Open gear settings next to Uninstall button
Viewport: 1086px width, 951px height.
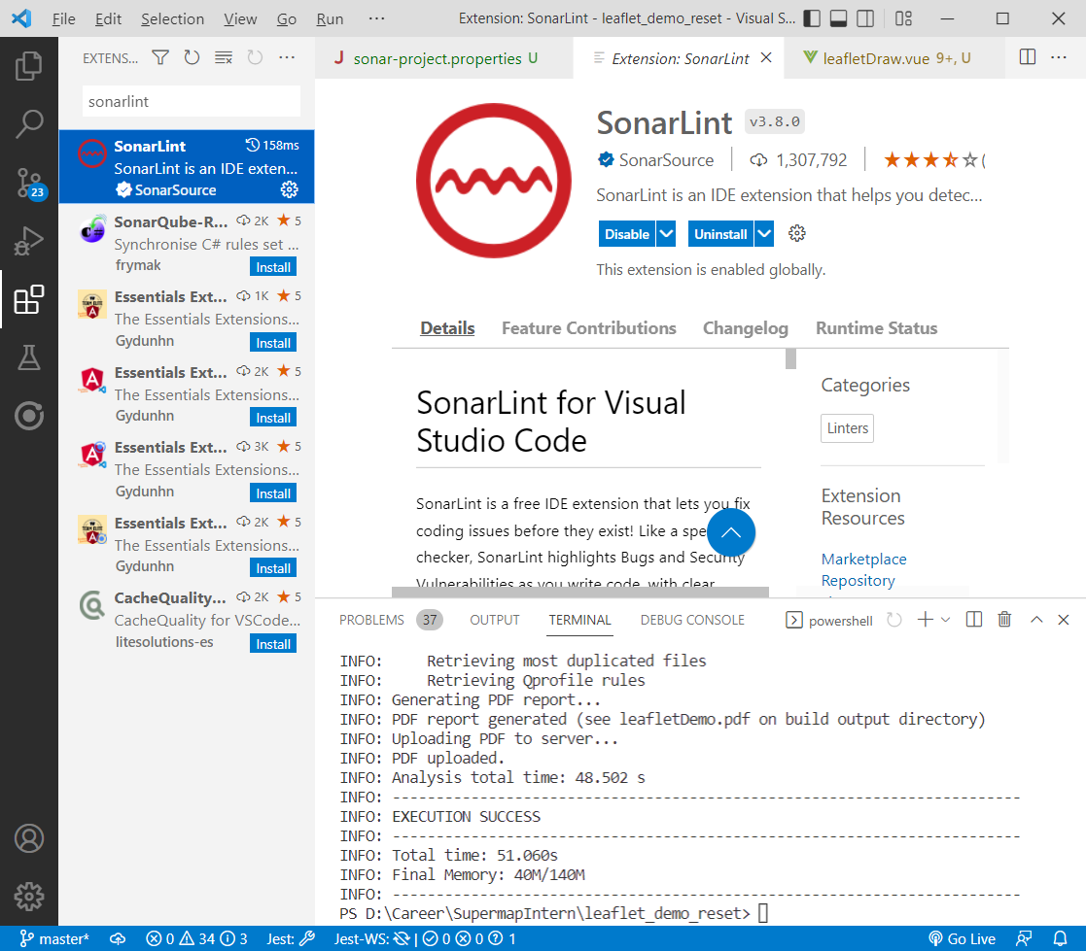pos(797,234)
